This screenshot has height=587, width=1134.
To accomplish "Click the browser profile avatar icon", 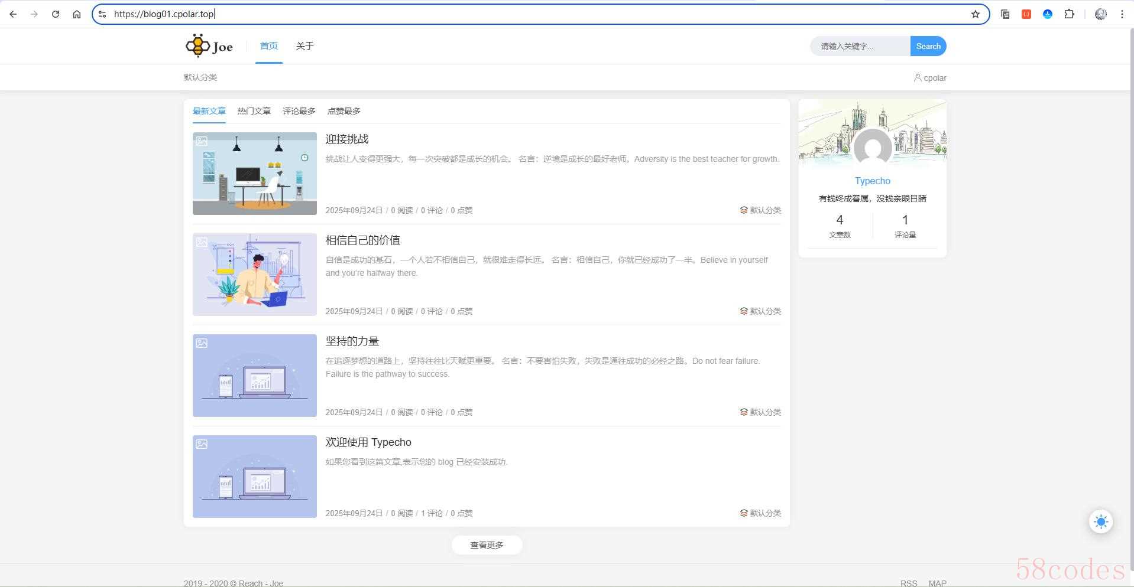I will 1100,14.
